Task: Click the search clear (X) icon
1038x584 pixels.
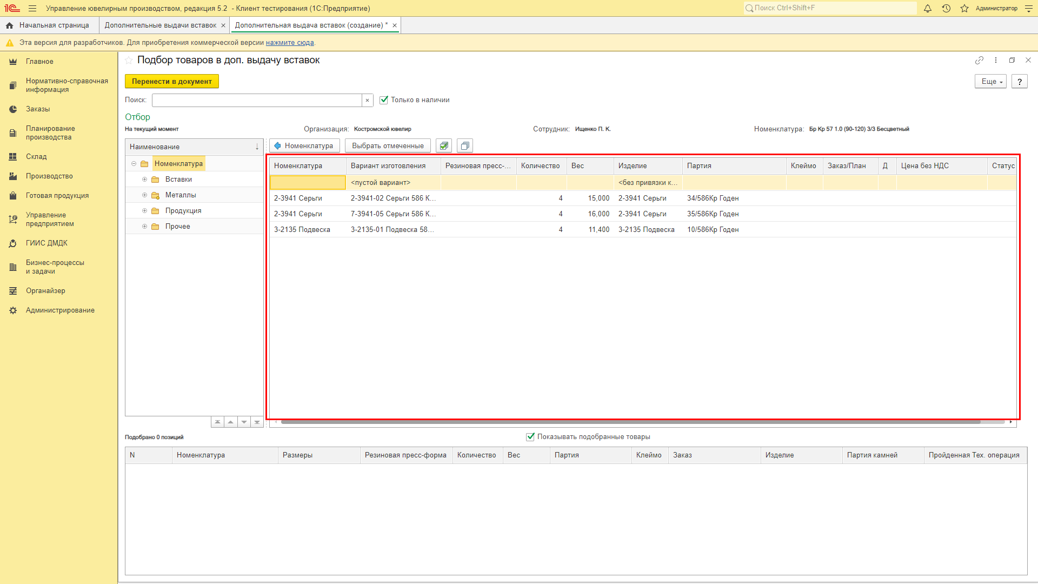Action: (368, 100)
